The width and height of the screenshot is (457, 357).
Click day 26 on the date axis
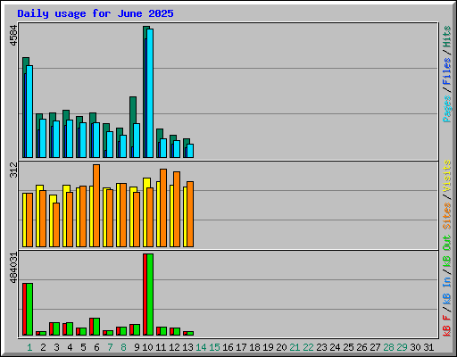[361, 347]
